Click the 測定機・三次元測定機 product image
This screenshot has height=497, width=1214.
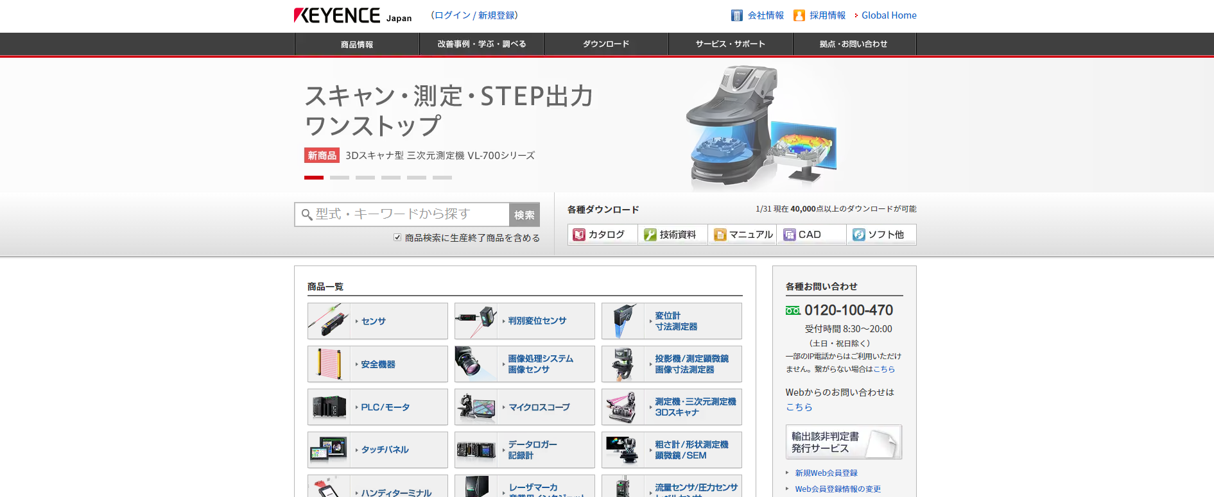[x=623, y=407]
